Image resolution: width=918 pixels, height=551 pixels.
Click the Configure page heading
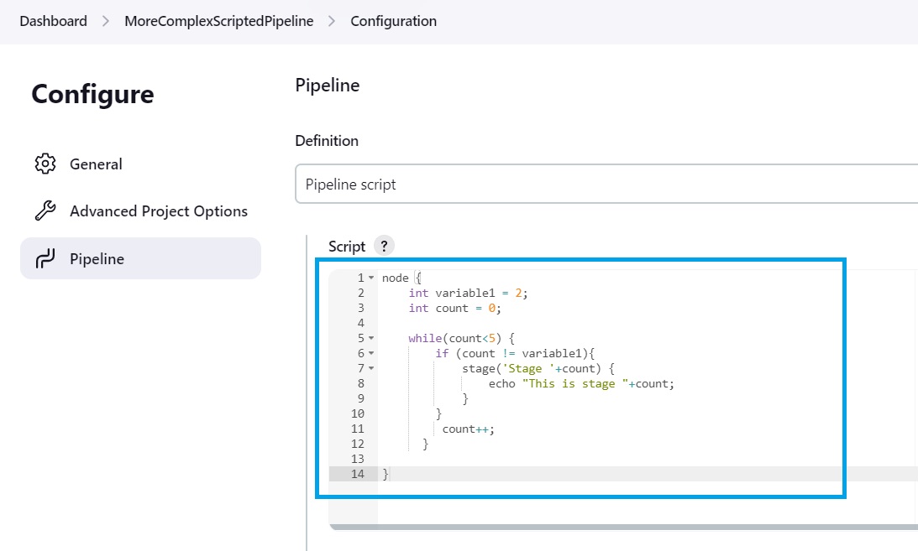pyautogui.click(x=92, y=94)
